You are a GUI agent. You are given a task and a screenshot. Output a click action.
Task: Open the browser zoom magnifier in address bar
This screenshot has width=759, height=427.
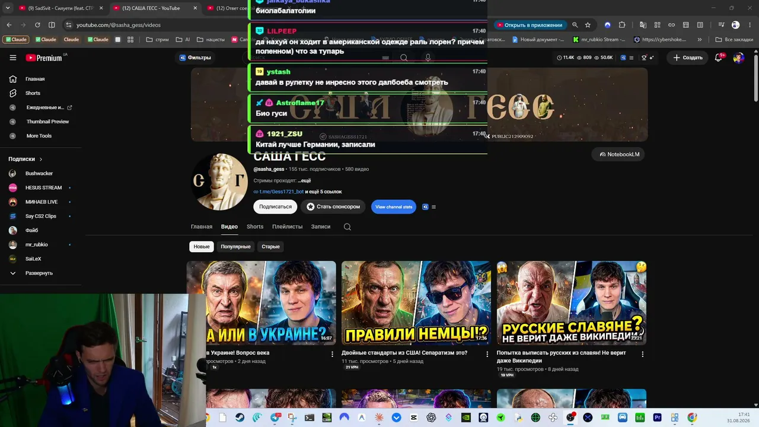(575, 25)
